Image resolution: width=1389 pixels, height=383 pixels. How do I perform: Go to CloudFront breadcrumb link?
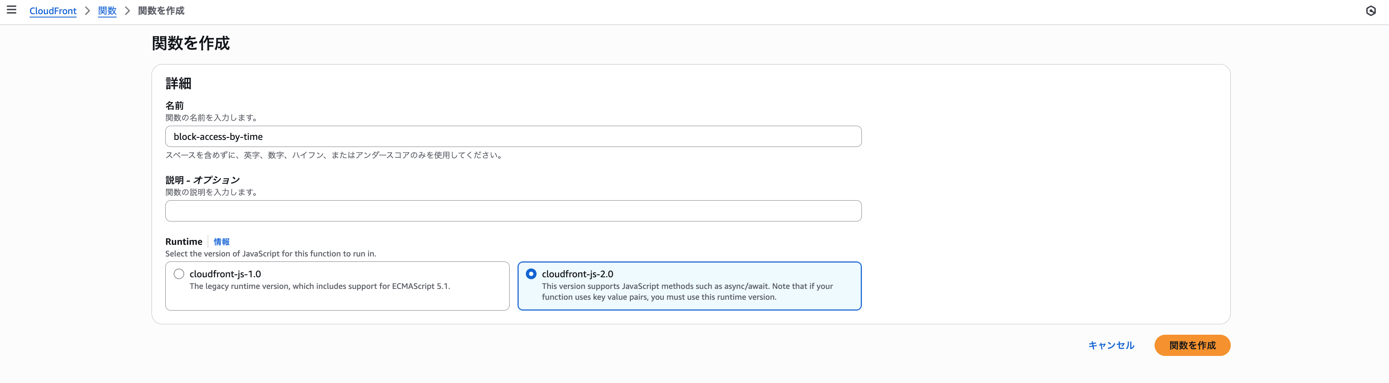click(53, 11)
